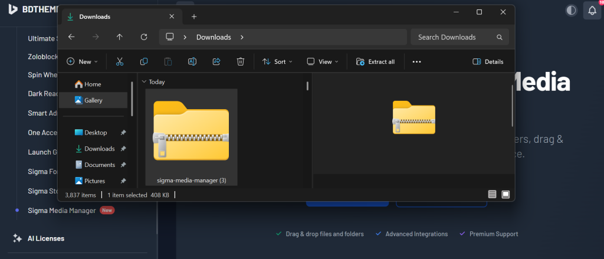Click Premium Support text on web page
The height and width of the screenshot is (259, 604).
coord(494,234)
